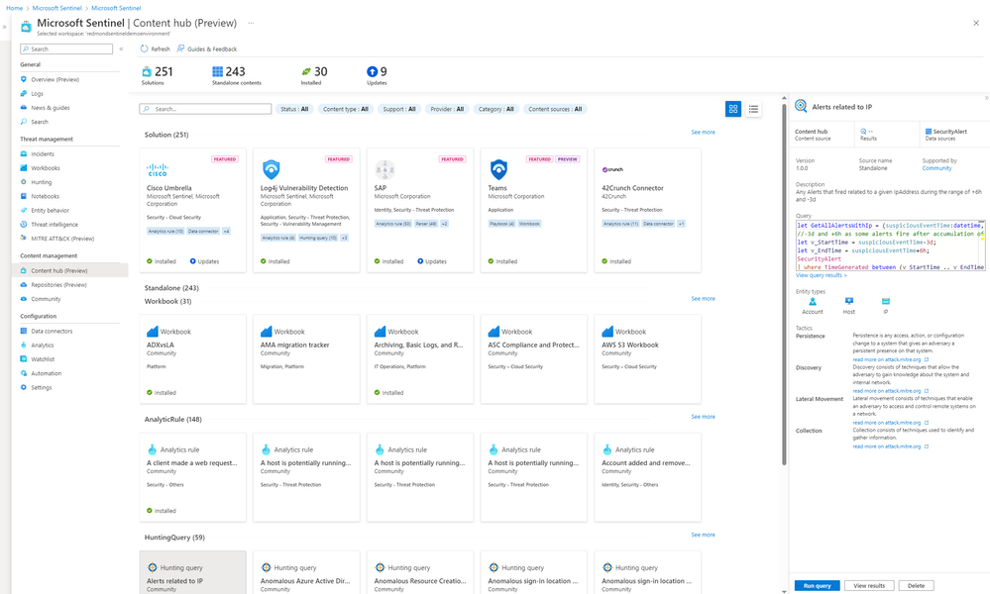Click the content hub Search field
Screen dimensions: 990x594
click(205, 109)
